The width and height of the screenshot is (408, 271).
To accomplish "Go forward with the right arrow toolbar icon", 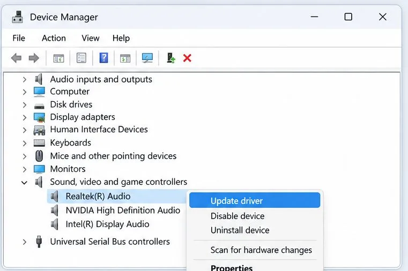I will point(34,58).
